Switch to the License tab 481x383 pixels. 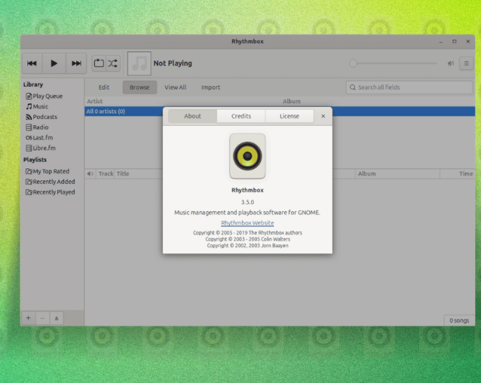(289, 116)
